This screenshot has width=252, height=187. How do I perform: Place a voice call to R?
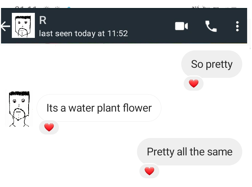[211, 26]
